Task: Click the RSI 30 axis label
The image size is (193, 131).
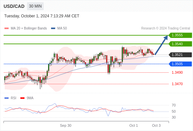Action: click(174, 117)
